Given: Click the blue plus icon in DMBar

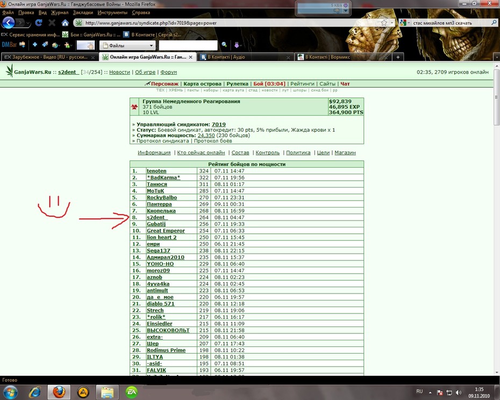Looking at the screenshot, I should pos(35,45).
